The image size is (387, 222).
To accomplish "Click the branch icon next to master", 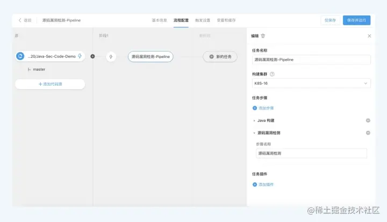I will pos(29,69).
